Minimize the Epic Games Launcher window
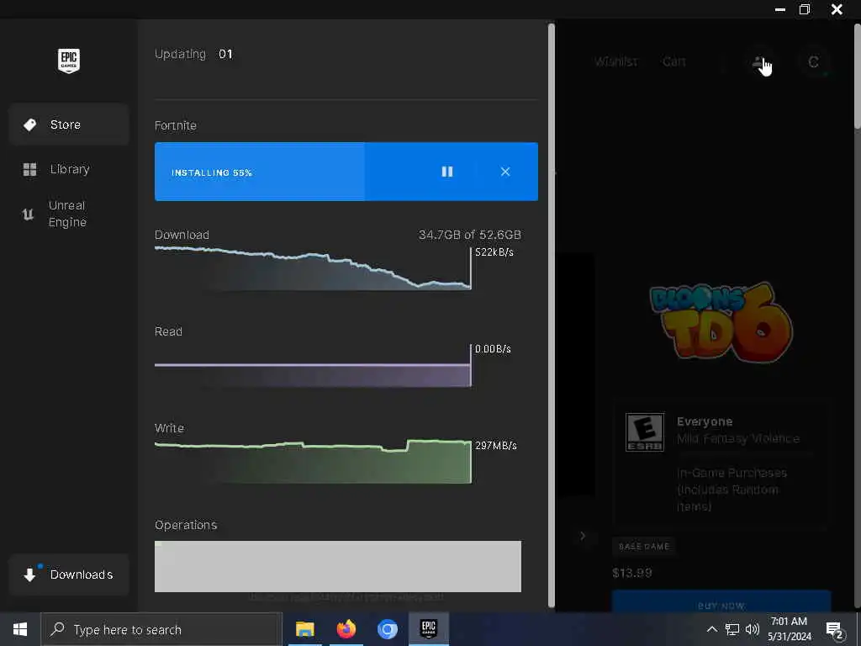This screenshot has height=646, width=861. pos(779,9)
